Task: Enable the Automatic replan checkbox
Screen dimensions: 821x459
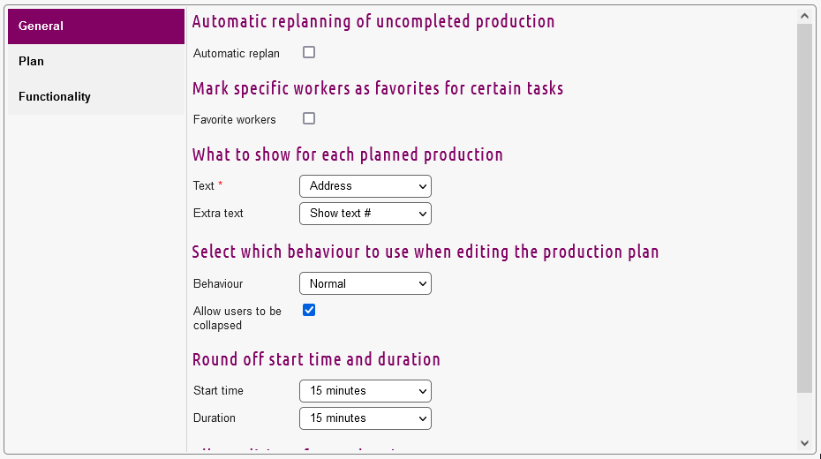Action: pos(309,52)
